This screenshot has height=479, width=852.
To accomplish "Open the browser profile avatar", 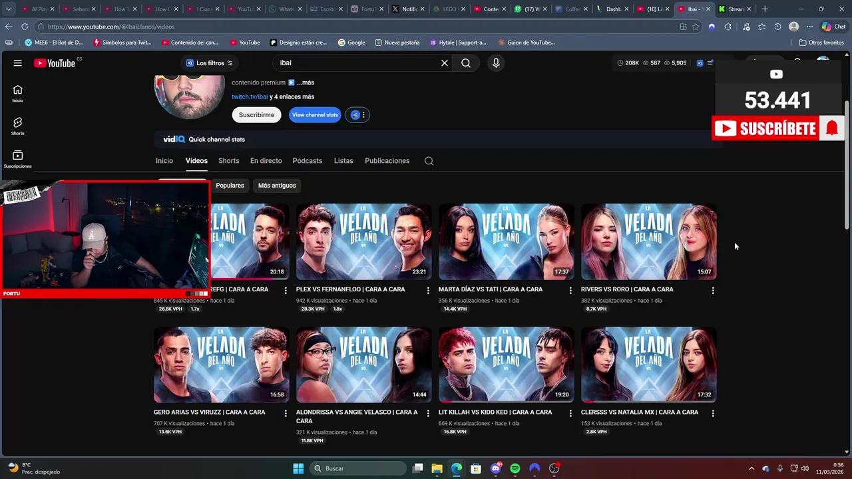I will (x=793, y=27).
